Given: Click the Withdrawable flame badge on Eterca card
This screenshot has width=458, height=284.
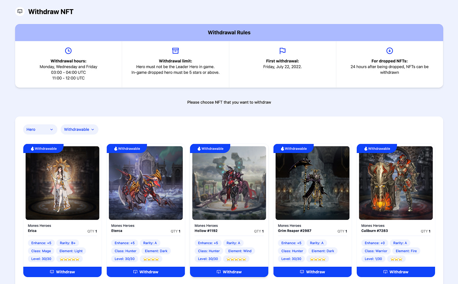Looking at the screenshot, I should tap(127, 149).
